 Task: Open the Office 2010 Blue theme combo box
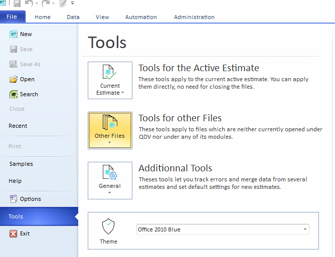[223, 229]
